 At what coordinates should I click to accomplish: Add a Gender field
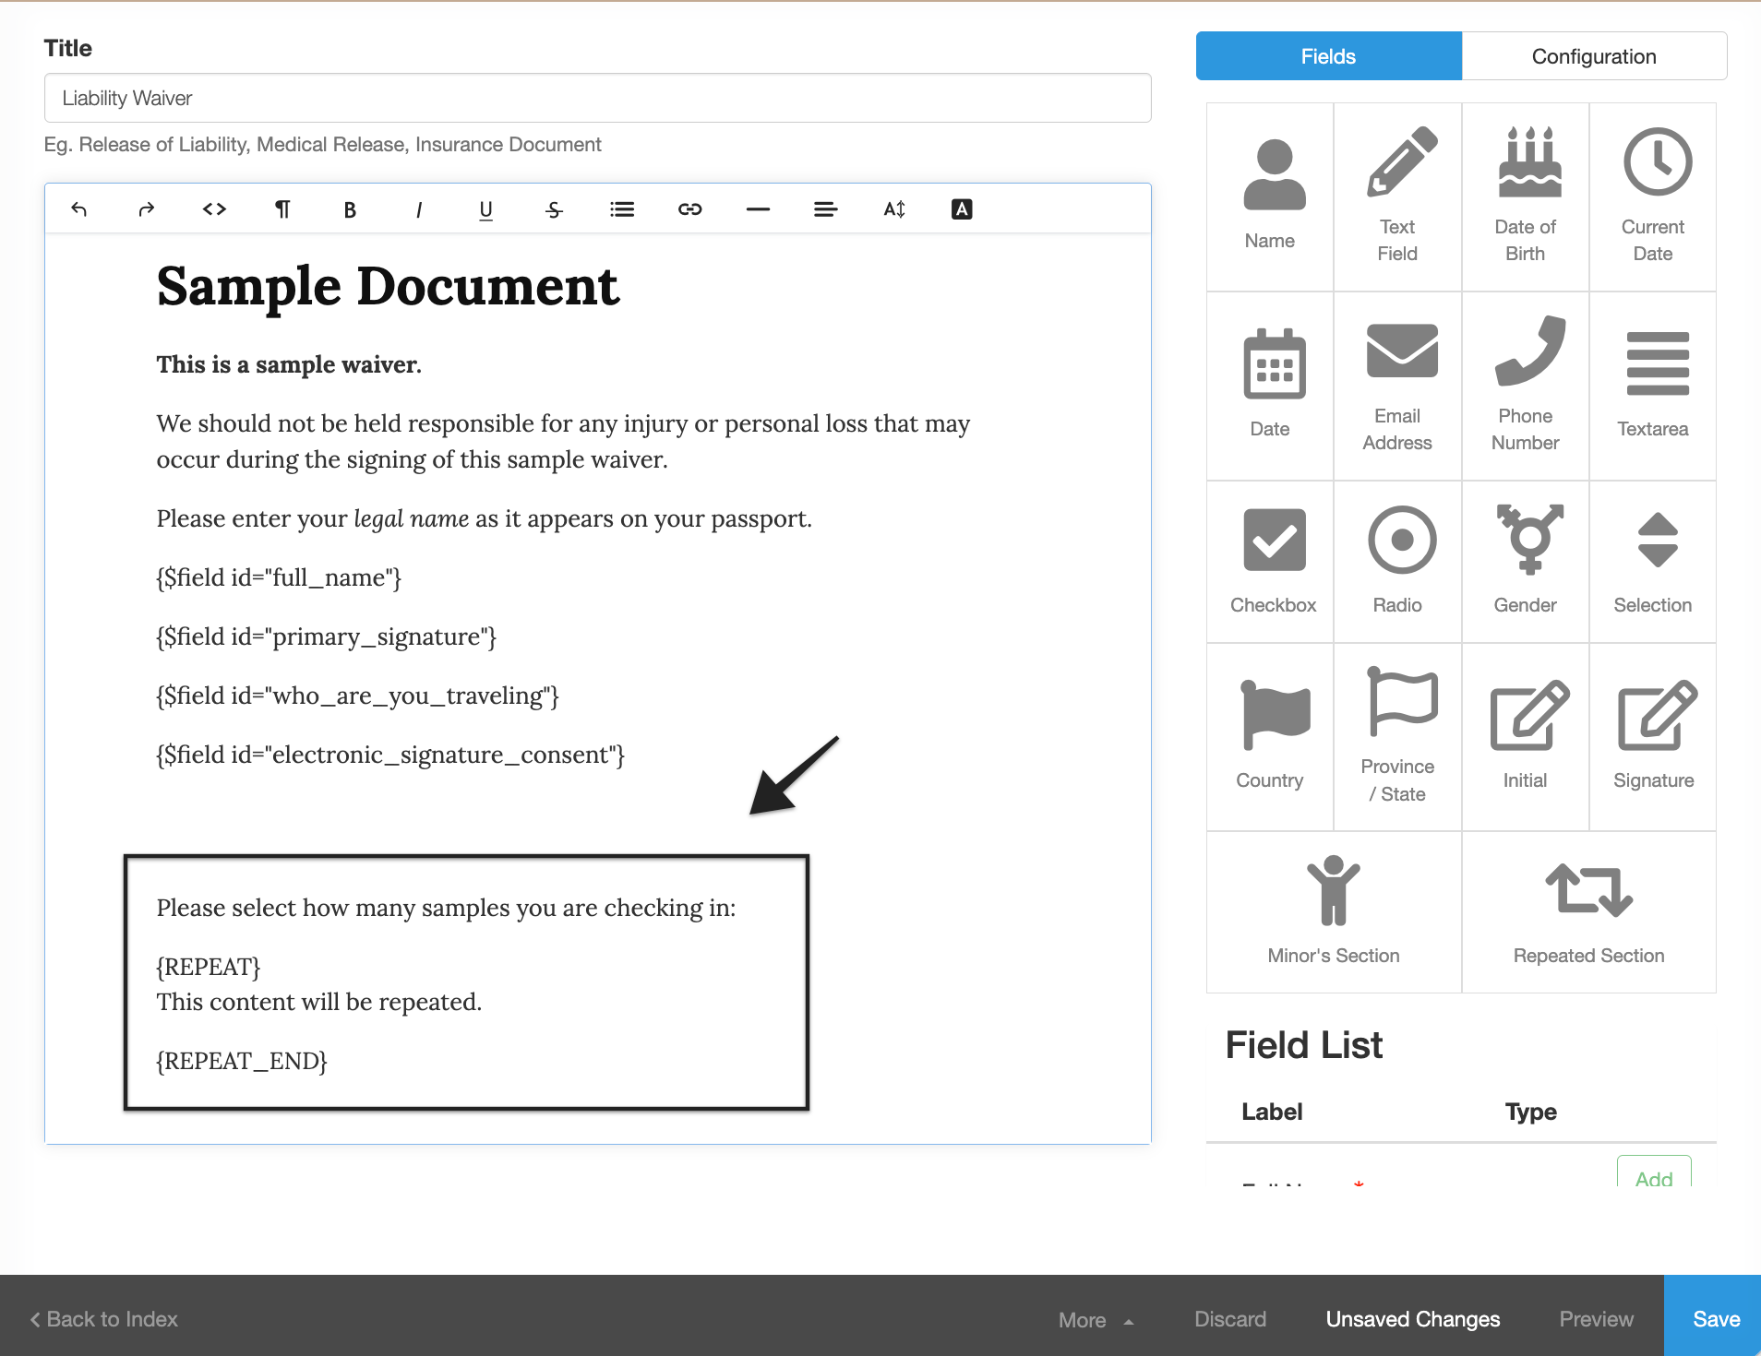tap(1525, 561)
